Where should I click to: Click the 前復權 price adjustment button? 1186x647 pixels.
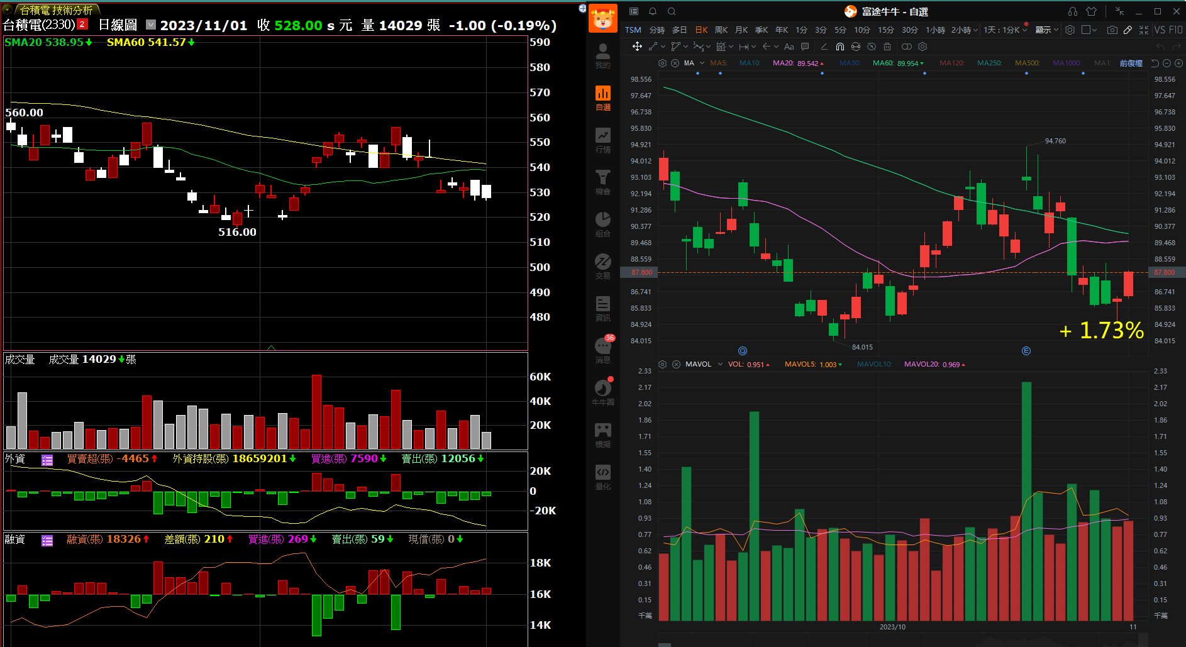[x=1131, y=63]
